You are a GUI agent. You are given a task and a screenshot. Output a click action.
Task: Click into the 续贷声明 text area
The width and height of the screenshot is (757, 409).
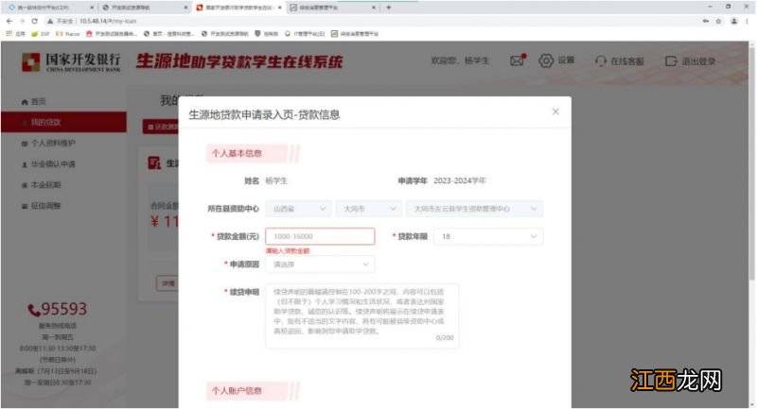point(361,315)
